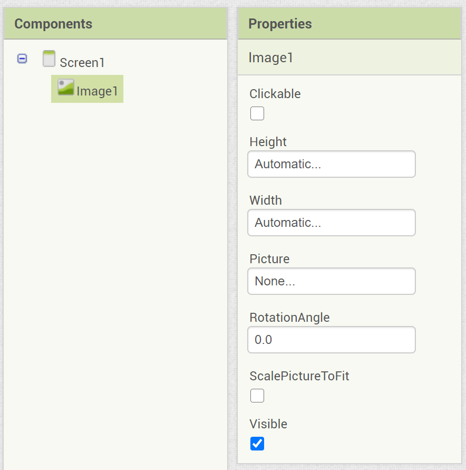Click the ScalePictureToFit property label
The width and height of the screenshot is (466, 470).
299,376
